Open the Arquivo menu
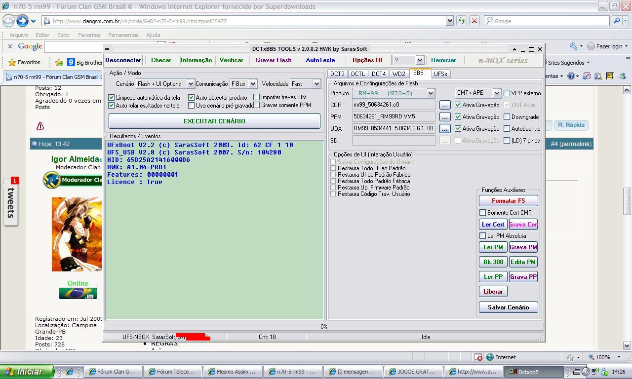This screenshot has width=632, height=379. point(19,35)
